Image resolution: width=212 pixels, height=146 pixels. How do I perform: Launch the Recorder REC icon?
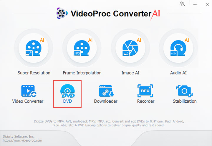pos(145,91)
